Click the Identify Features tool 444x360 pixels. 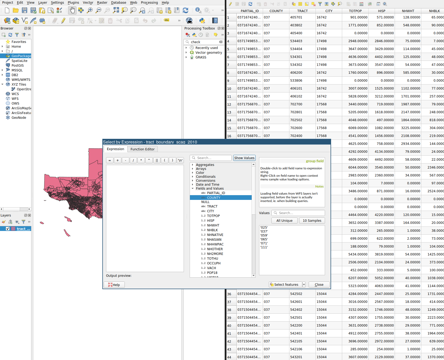[x=198, y=10]
